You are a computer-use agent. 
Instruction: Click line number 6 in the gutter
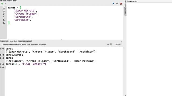pyautogui.click(x=4, y=23)
